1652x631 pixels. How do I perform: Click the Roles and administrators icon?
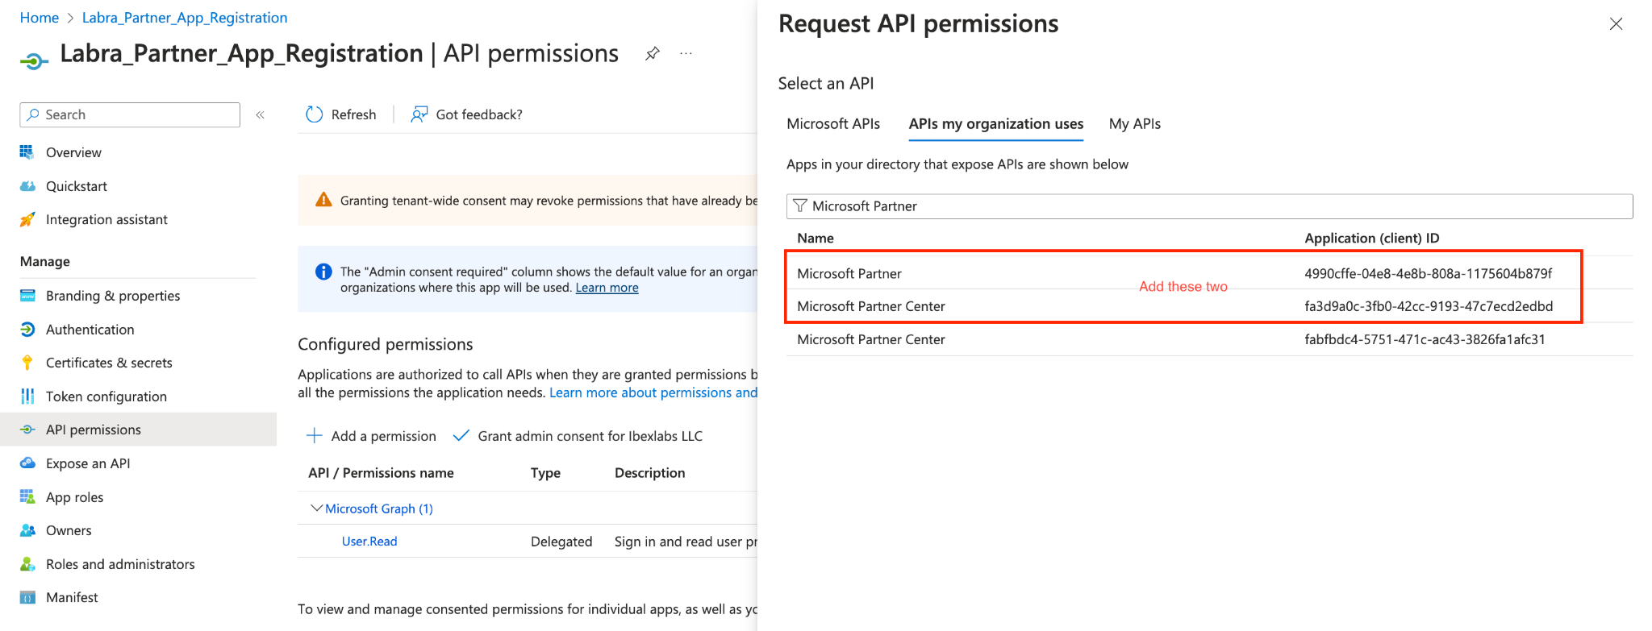click(x=27, y=563)
